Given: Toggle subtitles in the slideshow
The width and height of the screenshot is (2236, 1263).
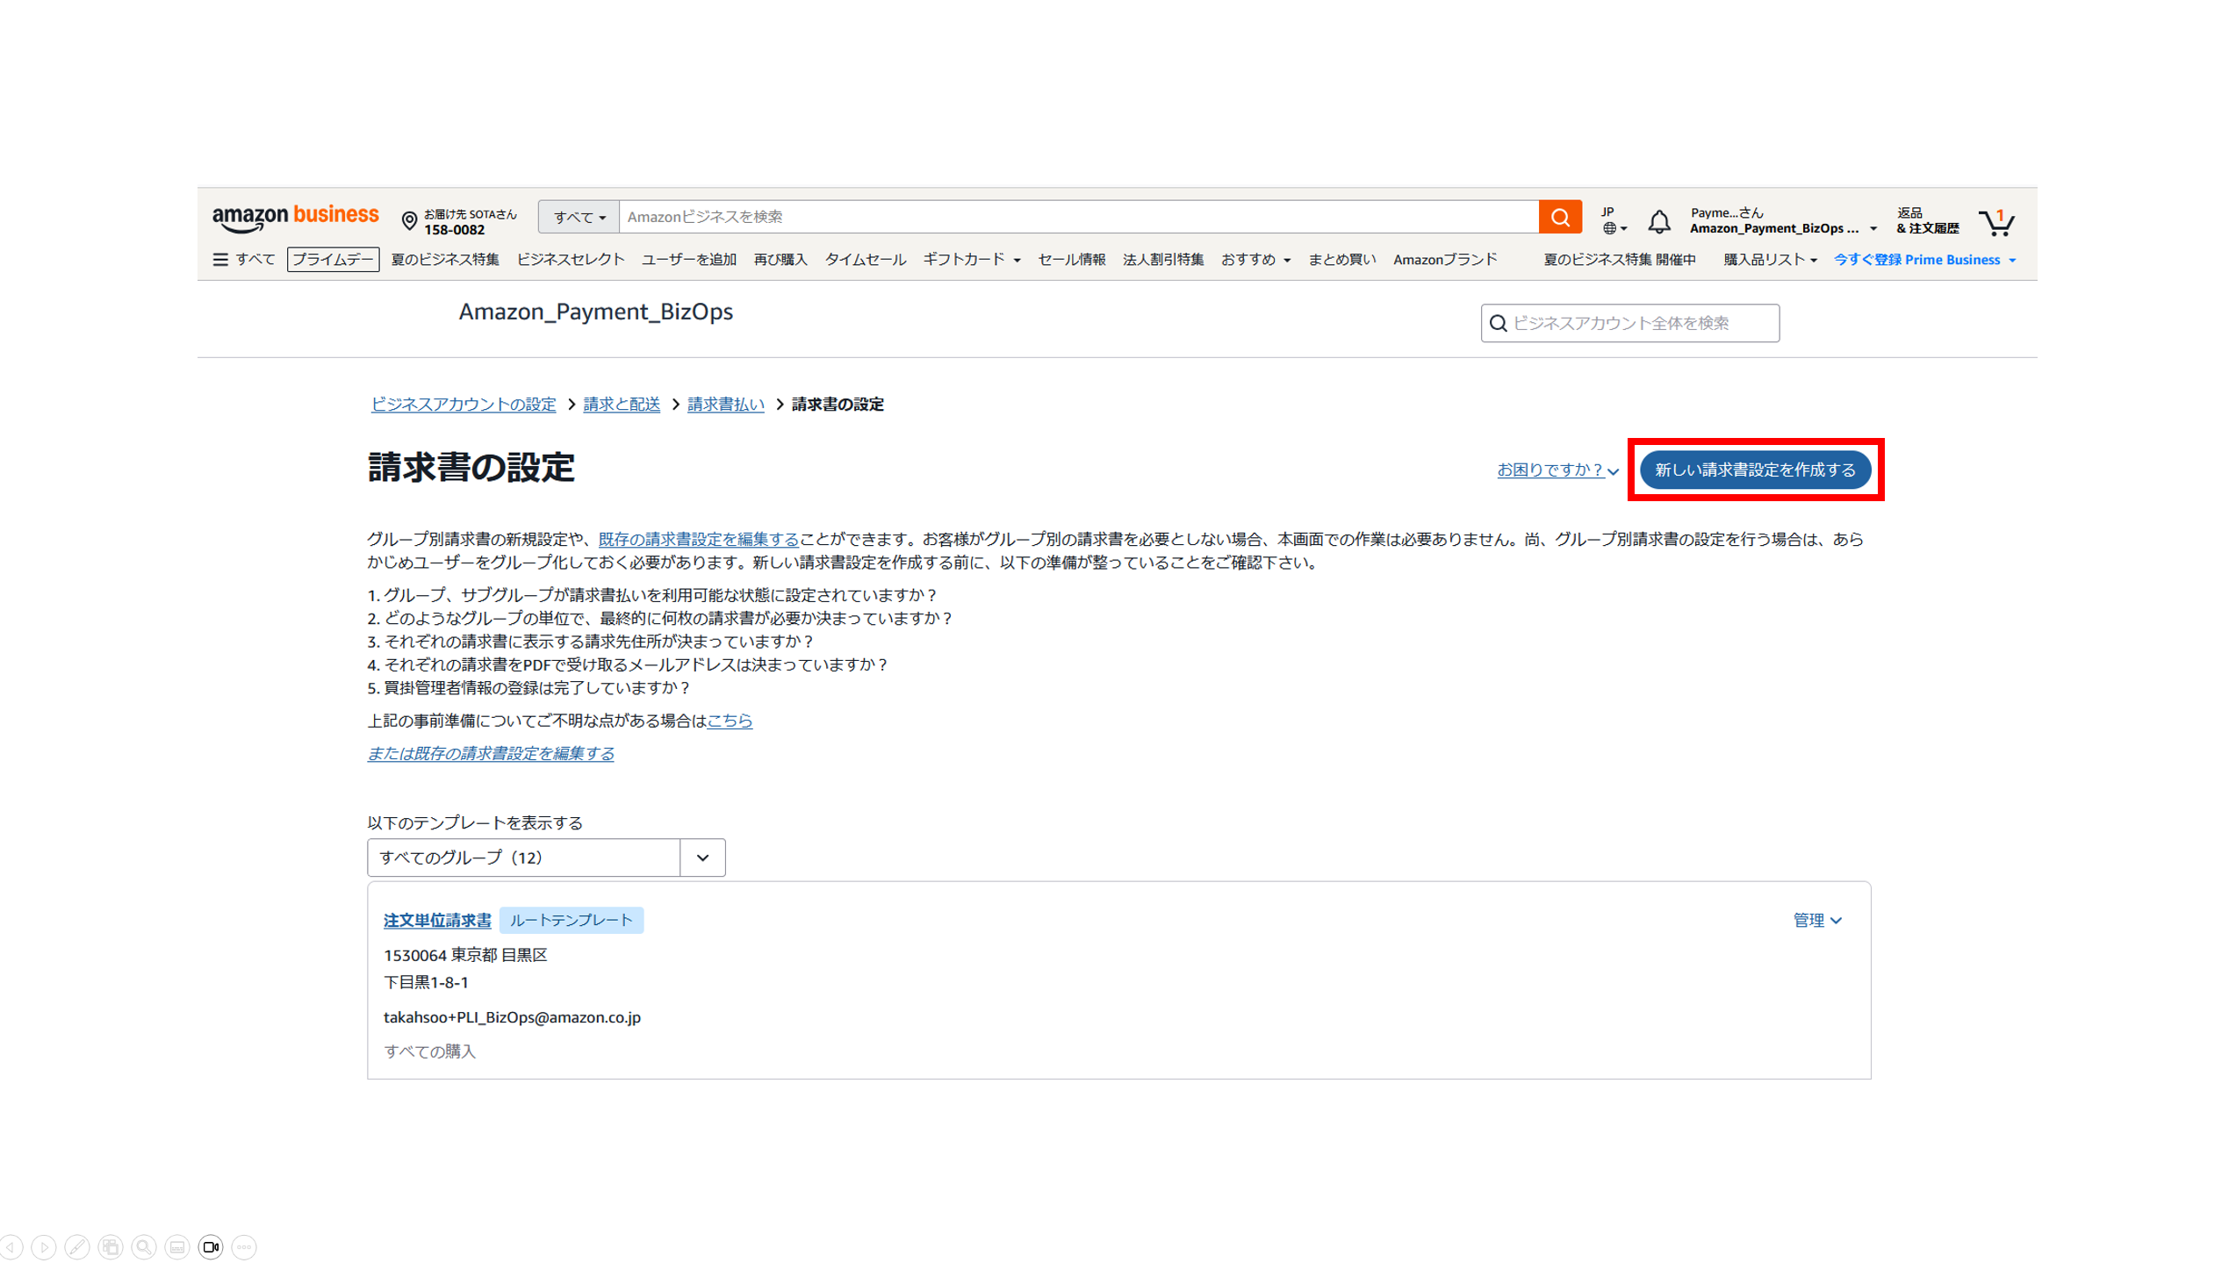Looking at the screenshot, I should [177, 1247].
